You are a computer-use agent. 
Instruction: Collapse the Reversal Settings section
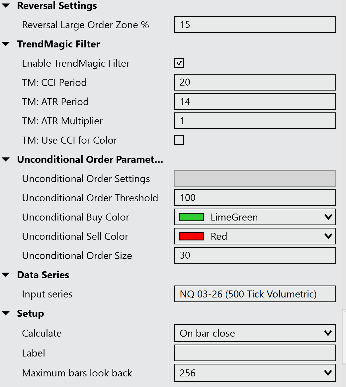(x=6, y=6)
